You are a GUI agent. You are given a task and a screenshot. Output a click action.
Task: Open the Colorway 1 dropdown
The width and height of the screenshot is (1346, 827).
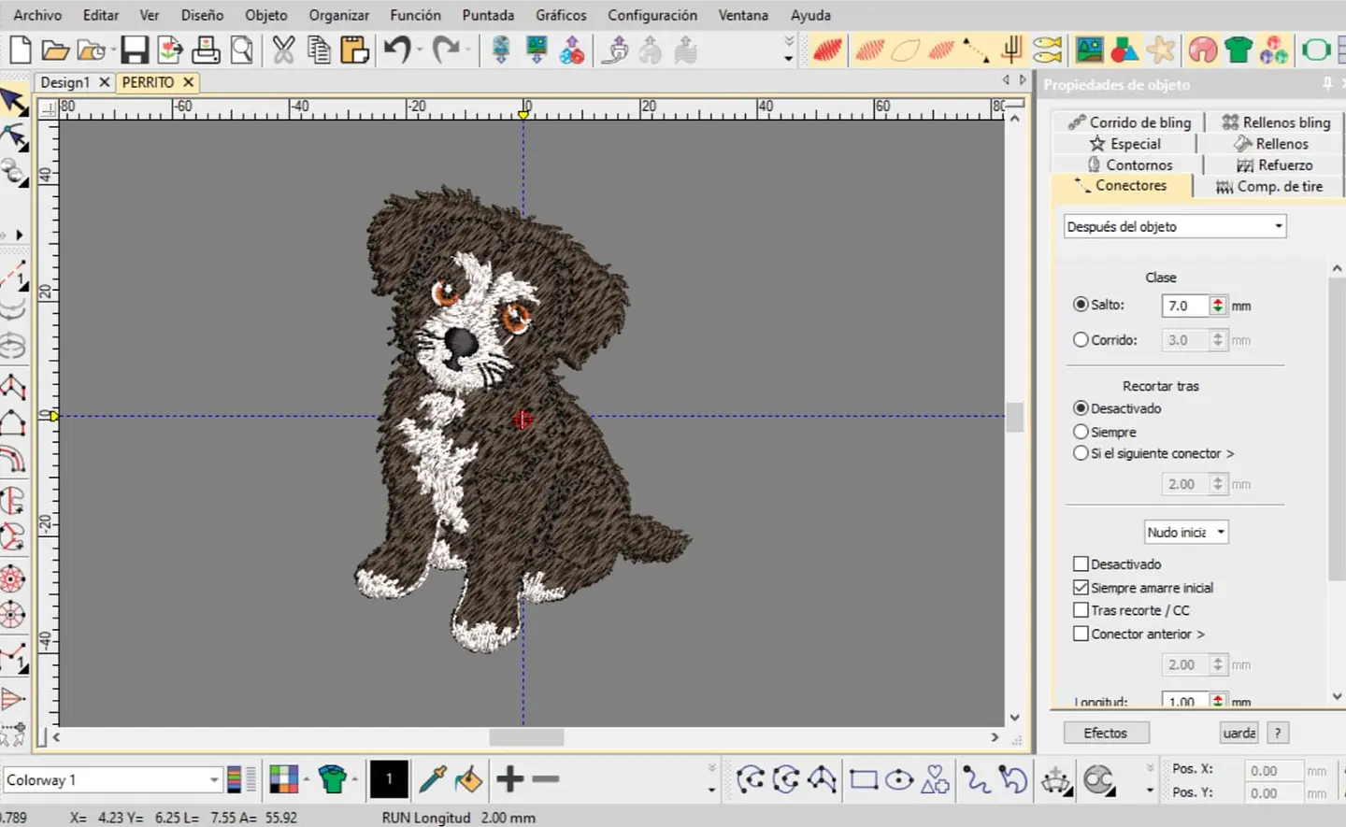pos(112,779)
